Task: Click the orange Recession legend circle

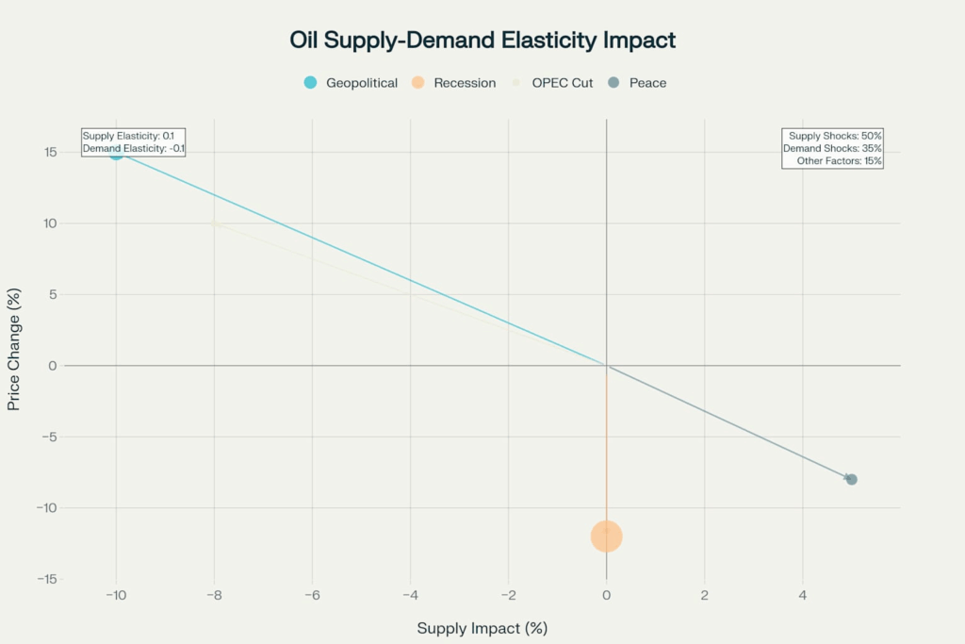Action: click(x=417, y=83)
